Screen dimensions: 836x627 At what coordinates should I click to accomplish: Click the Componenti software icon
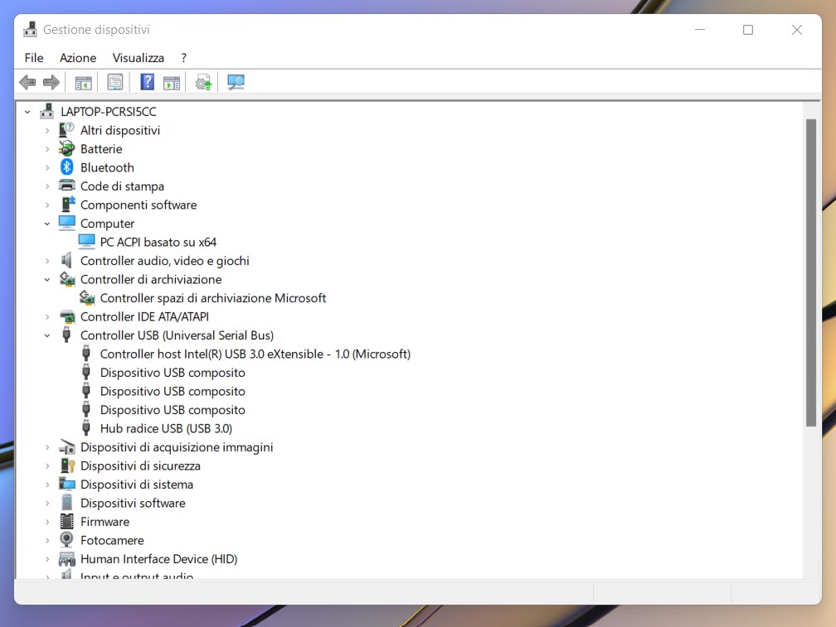pos(68,205)
